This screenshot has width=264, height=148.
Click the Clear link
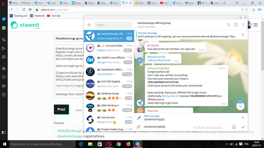79,110
